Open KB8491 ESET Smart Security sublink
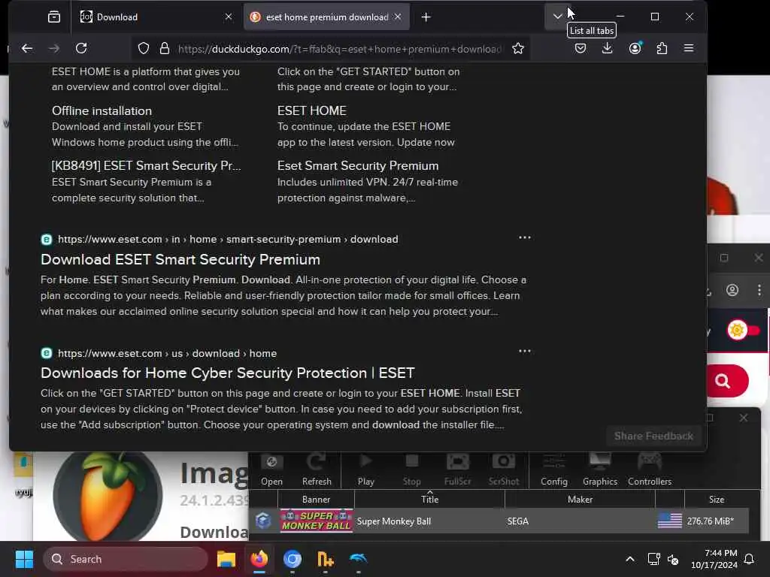Viewport: 770px width, 577px height. [147, 166]
